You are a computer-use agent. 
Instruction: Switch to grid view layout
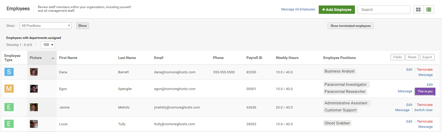[418, 10]
